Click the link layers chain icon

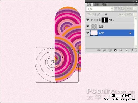point(99,50)
